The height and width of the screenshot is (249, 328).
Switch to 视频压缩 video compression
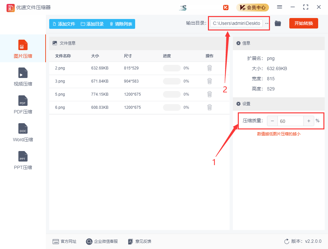(x=23, y=77)
